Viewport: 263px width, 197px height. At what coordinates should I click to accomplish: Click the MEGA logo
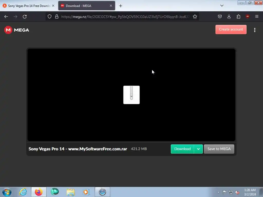(17, 30)
